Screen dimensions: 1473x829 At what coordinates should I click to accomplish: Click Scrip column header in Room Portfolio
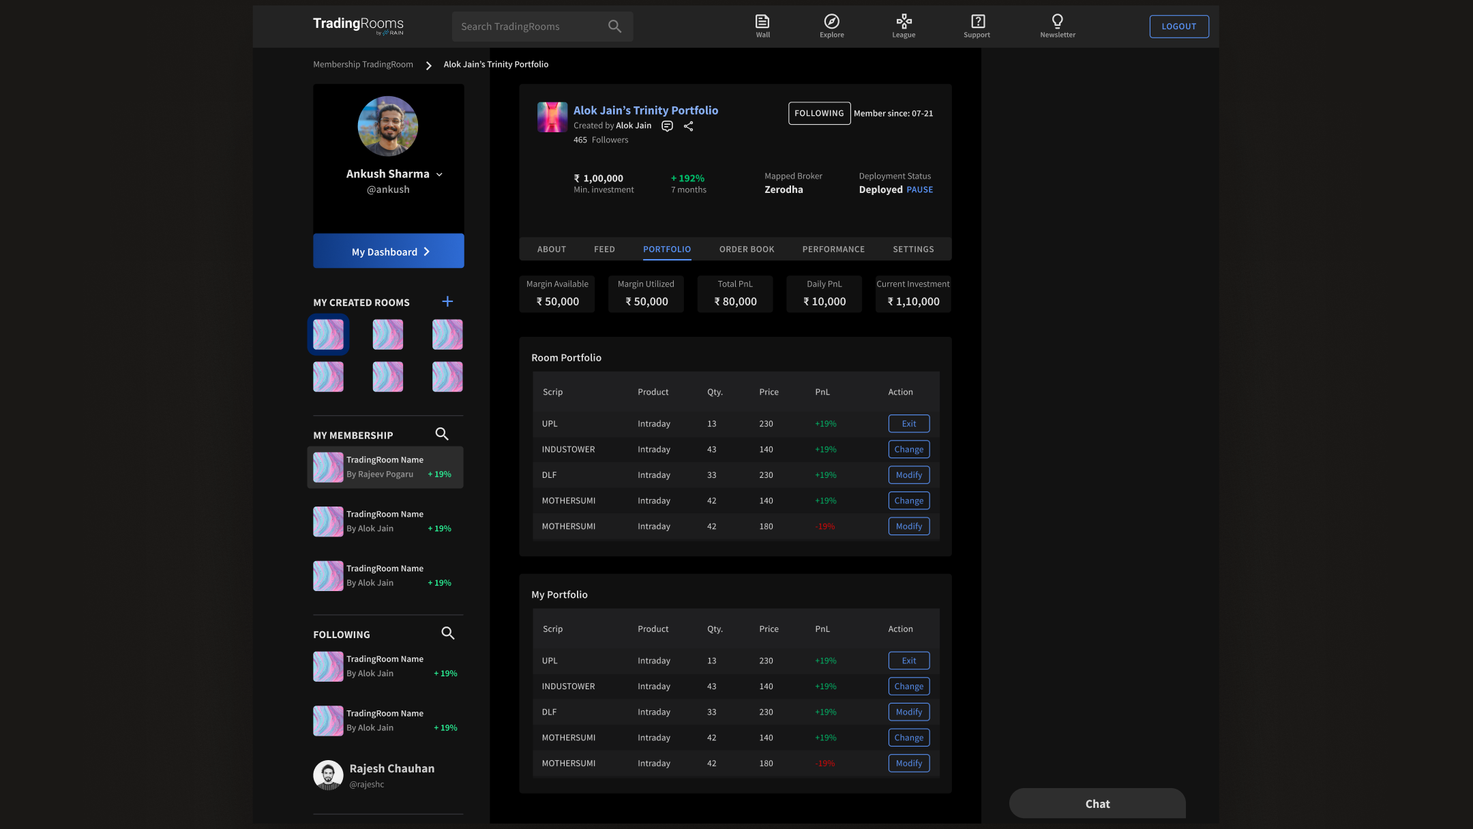pyautogui.click(x=552, y=392)
